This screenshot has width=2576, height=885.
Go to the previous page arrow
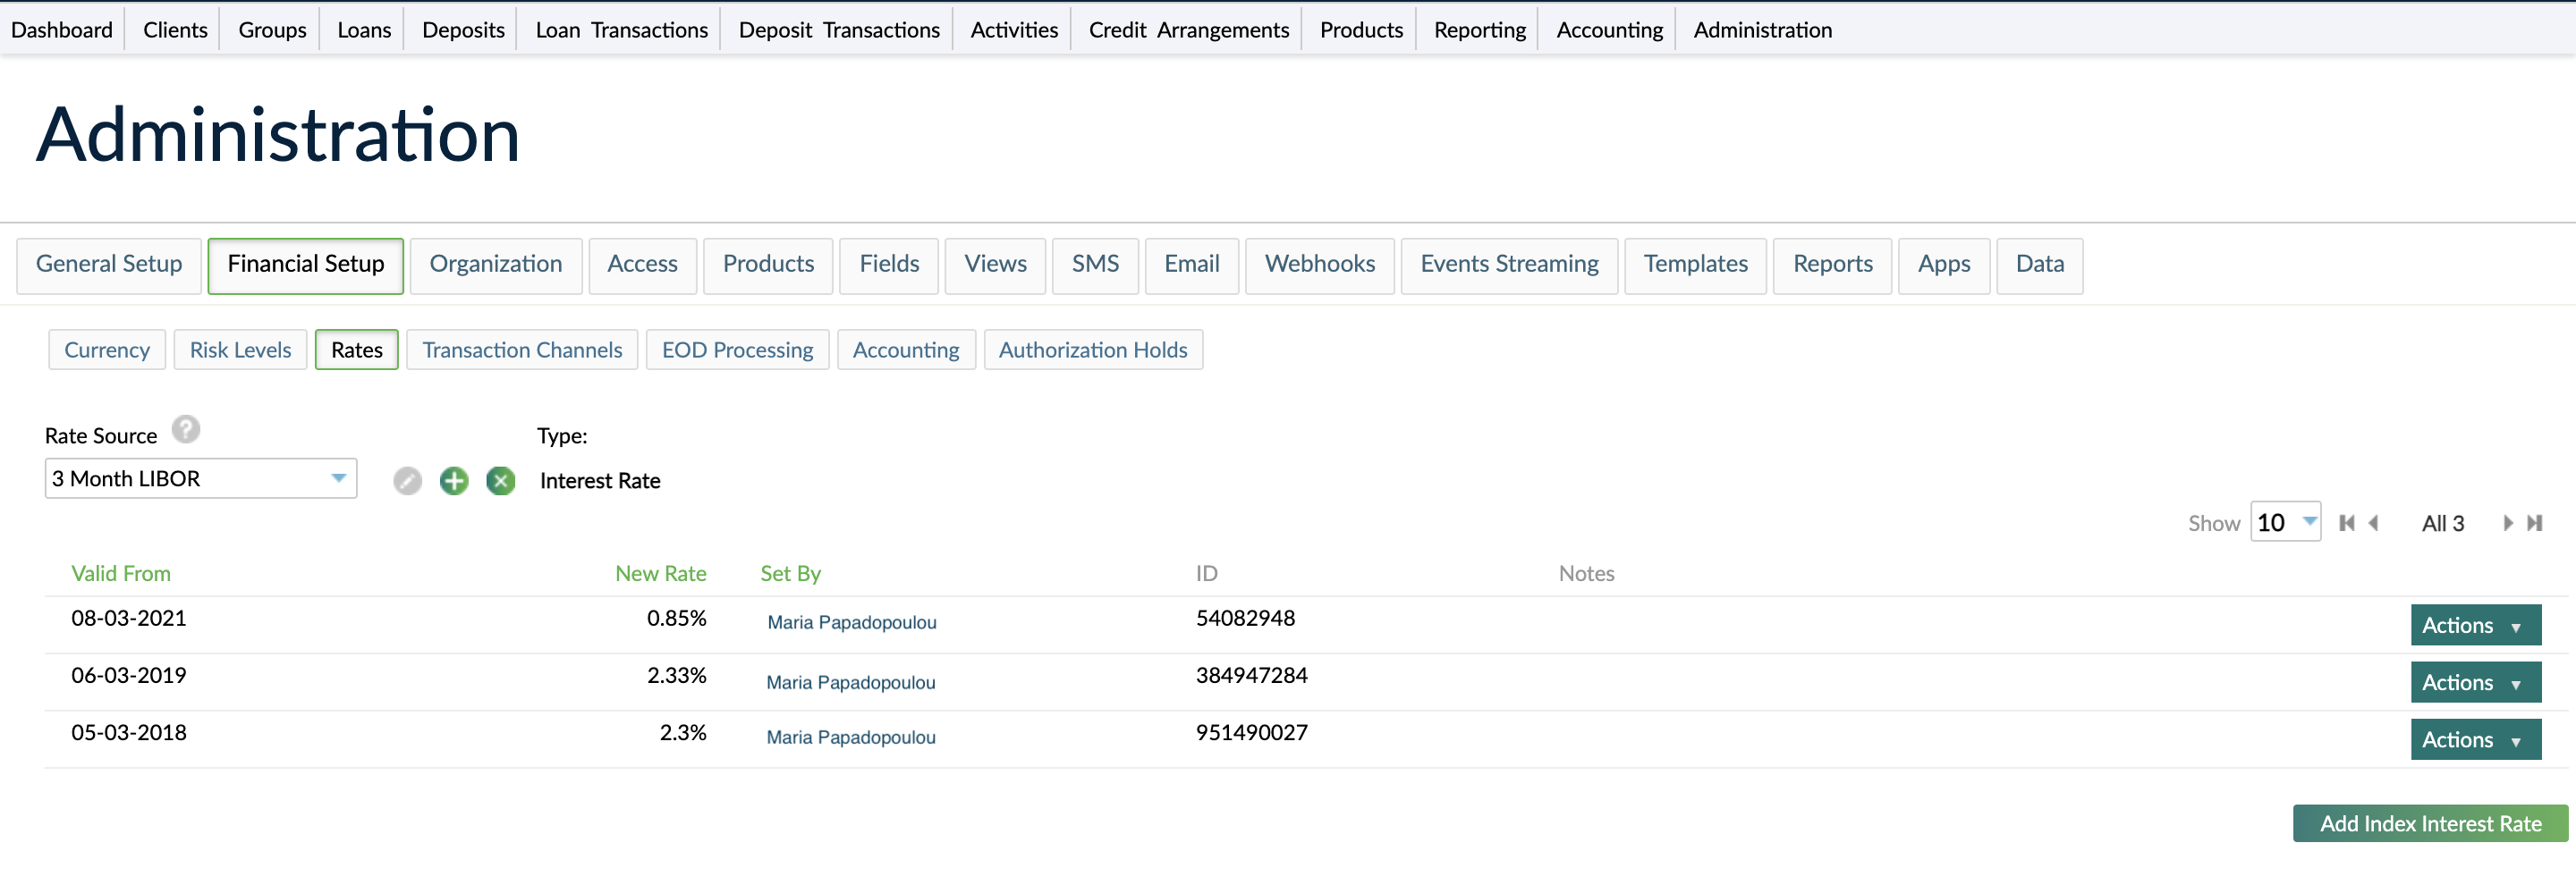point(2373,524)
